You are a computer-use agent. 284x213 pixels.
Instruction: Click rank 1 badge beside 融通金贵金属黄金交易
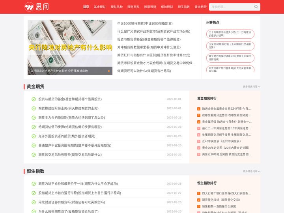click(x=199, y=109)
